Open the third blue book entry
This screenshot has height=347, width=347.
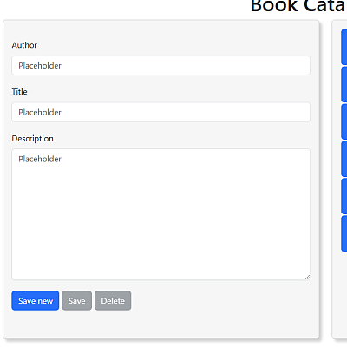pos(344,121)
